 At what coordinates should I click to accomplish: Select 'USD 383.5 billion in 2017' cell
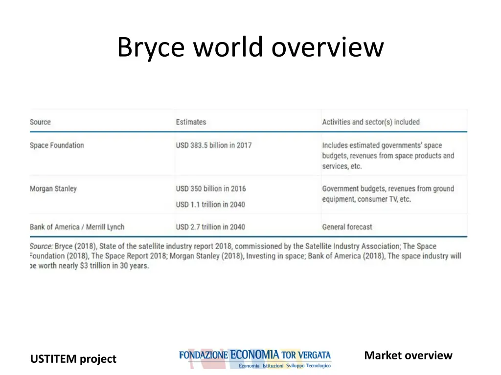214,146
